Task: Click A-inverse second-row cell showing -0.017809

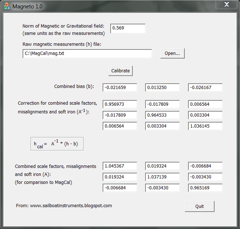Action: (x=120, y=115)
